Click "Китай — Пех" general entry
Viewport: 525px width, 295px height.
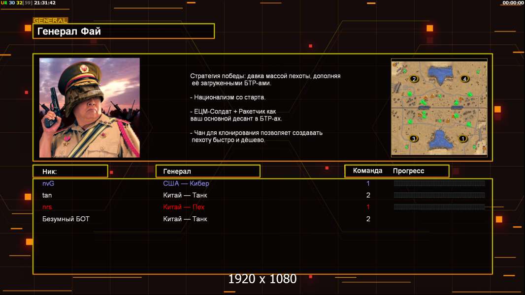(x=184, y=207)
